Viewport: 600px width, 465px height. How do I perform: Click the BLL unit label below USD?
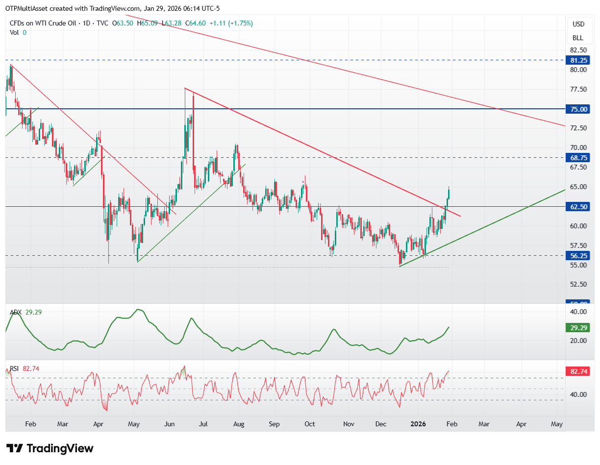tap(578, 38)
